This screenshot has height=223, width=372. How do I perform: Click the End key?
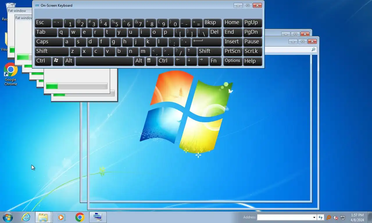pos(233,32)
